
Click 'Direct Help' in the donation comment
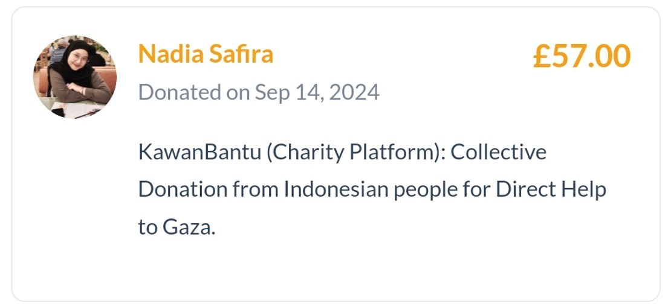[x=551, y=190]
